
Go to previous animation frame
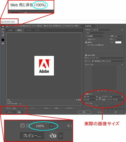click(110, 109)
